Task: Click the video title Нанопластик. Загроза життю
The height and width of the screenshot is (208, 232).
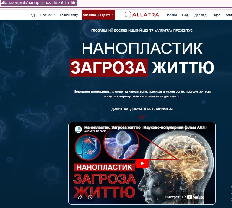Action: (x=146, y=128)
